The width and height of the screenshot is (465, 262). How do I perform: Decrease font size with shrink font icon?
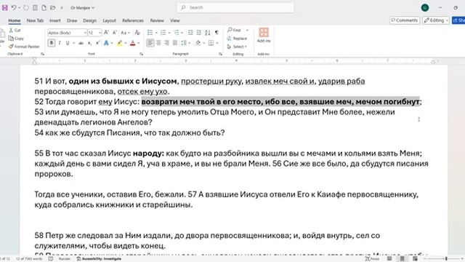click(x=115, y=33)
